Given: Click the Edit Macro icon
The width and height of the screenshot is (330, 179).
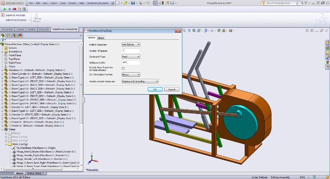Looking at the screenshot, I should click(24, 9).
